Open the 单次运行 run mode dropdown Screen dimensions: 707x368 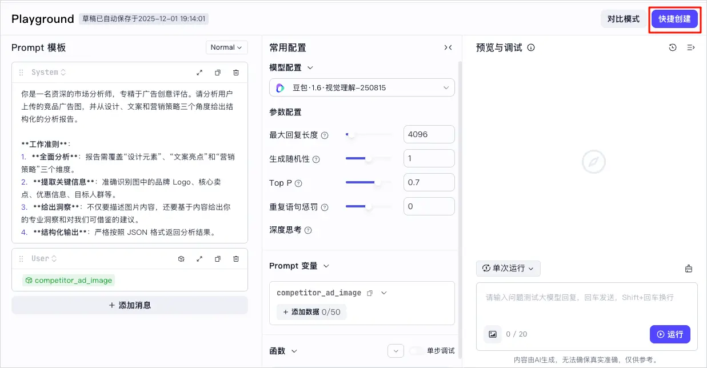508,269
